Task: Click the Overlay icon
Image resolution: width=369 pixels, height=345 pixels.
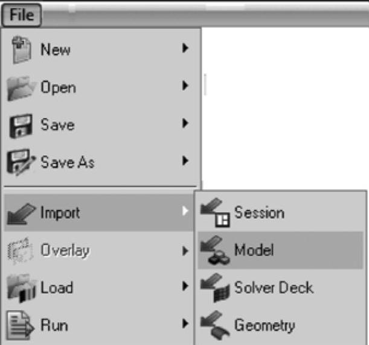Action: (21, 251)
